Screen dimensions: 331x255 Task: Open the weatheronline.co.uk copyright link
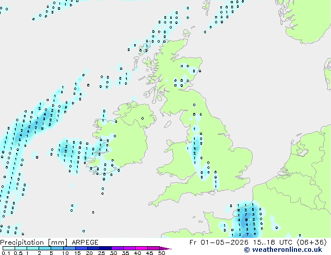click(283, 250)
